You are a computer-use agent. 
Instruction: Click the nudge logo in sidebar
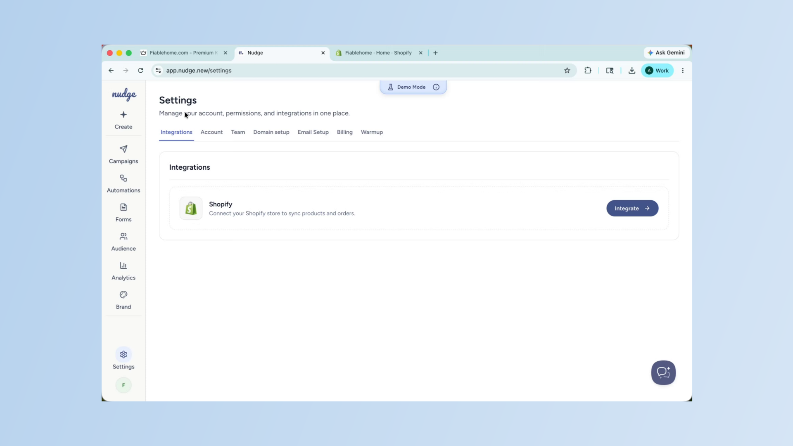click(x=124, y=95)
